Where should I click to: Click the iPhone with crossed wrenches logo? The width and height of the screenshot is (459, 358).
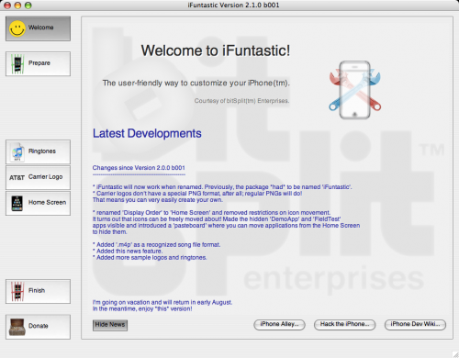point(355,90)
